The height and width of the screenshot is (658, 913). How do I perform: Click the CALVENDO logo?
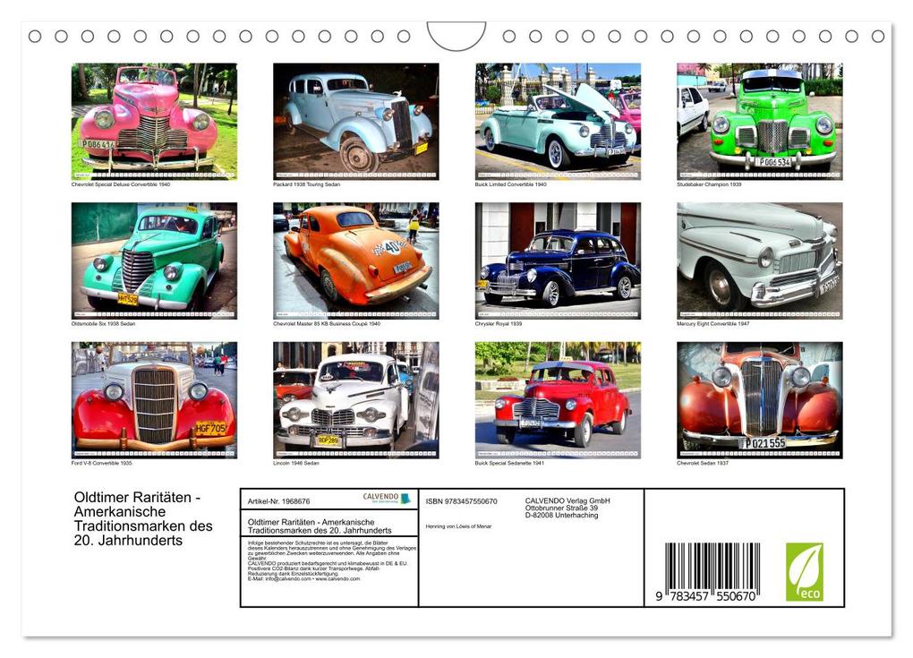(x=387, y=499)
